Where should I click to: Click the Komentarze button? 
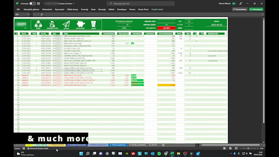240,9
